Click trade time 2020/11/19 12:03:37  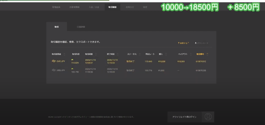pos(90,61)
